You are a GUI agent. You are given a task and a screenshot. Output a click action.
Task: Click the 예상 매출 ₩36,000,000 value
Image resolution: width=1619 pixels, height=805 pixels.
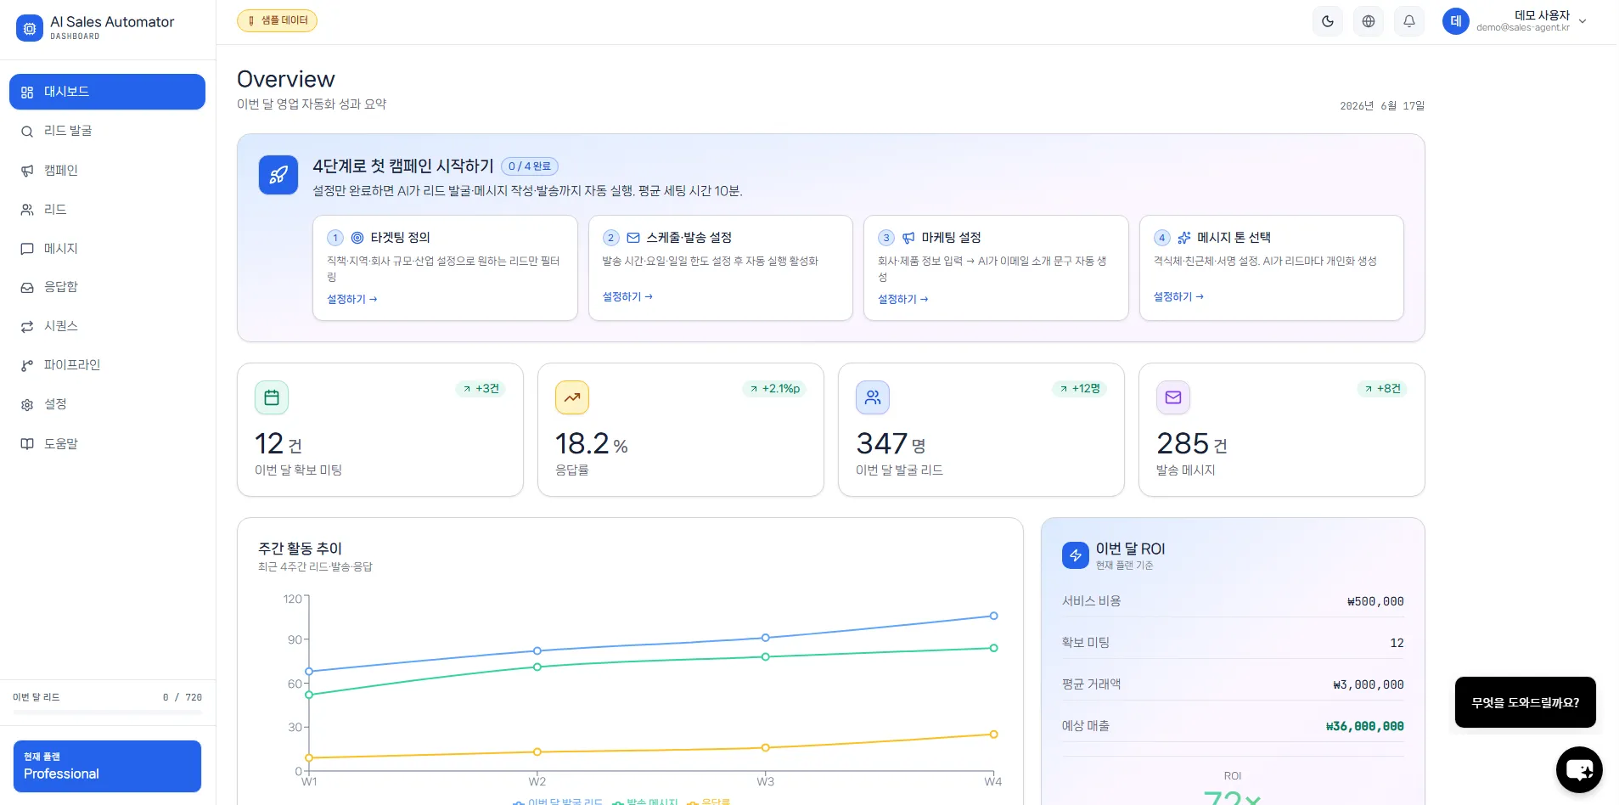[x=1365, y=726]
